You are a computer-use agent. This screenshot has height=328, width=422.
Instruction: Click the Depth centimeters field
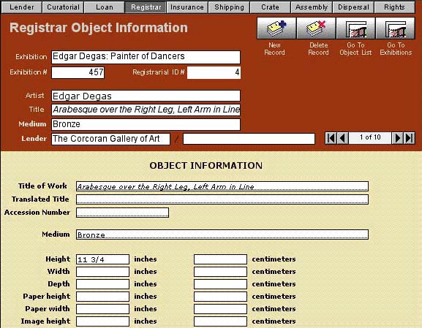[x=220, y=284]
